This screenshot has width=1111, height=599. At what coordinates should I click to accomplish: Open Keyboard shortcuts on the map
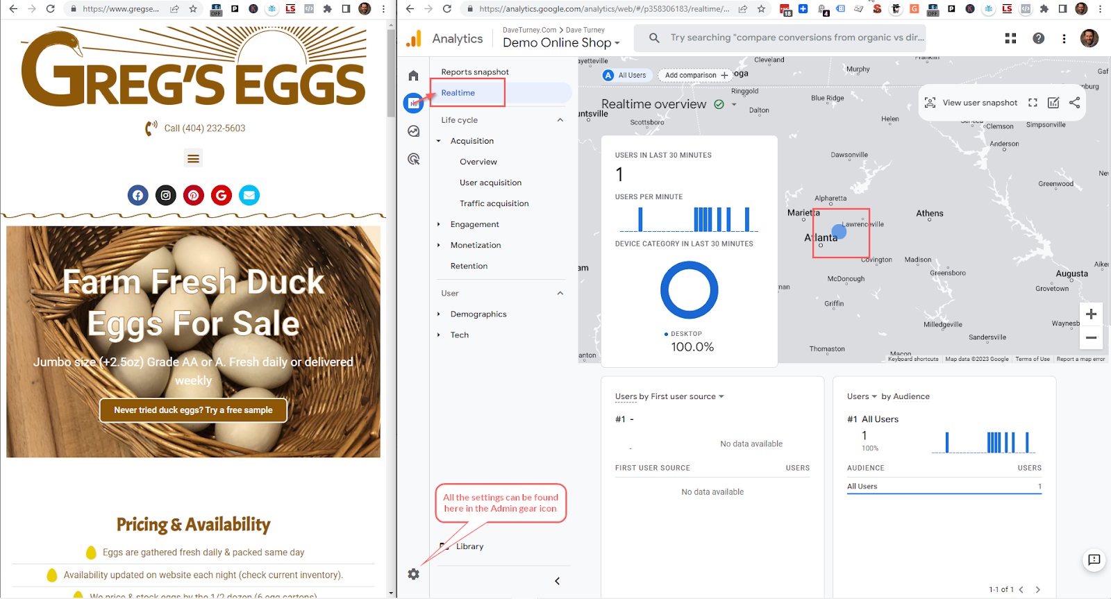[913, 359]
